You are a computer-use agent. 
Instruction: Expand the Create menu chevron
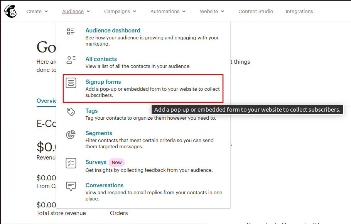pos(46,12)
